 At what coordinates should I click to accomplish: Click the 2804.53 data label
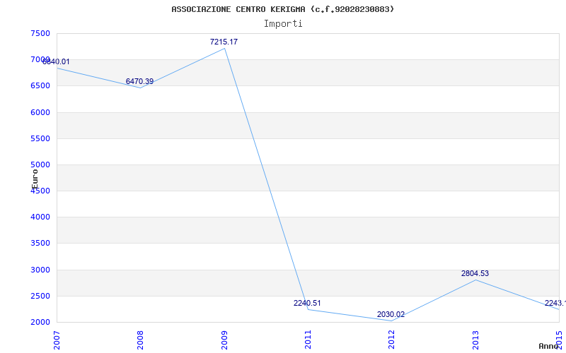click(475, 273)
